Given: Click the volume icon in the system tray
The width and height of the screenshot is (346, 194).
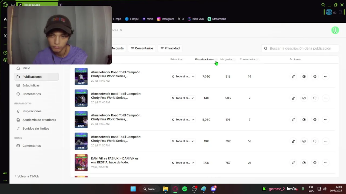Looking at the screenshot, I should pyautogui.click(x=324, y=189).
